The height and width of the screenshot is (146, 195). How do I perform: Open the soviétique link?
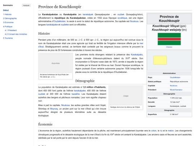[x=122, y=18]
